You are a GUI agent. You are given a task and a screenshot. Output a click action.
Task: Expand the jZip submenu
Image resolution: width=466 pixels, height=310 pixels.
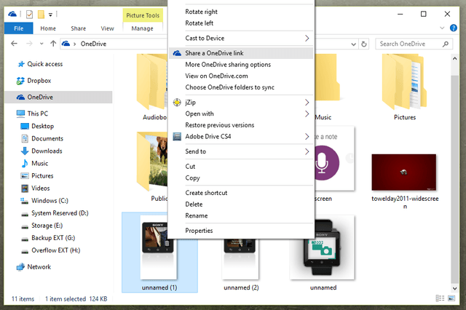(241, 103)
